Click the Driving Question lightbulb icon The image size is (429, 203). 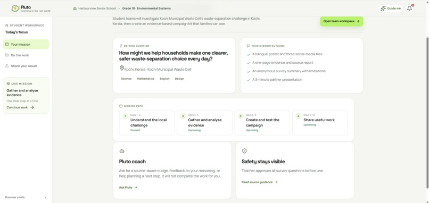tap(121, 46)
